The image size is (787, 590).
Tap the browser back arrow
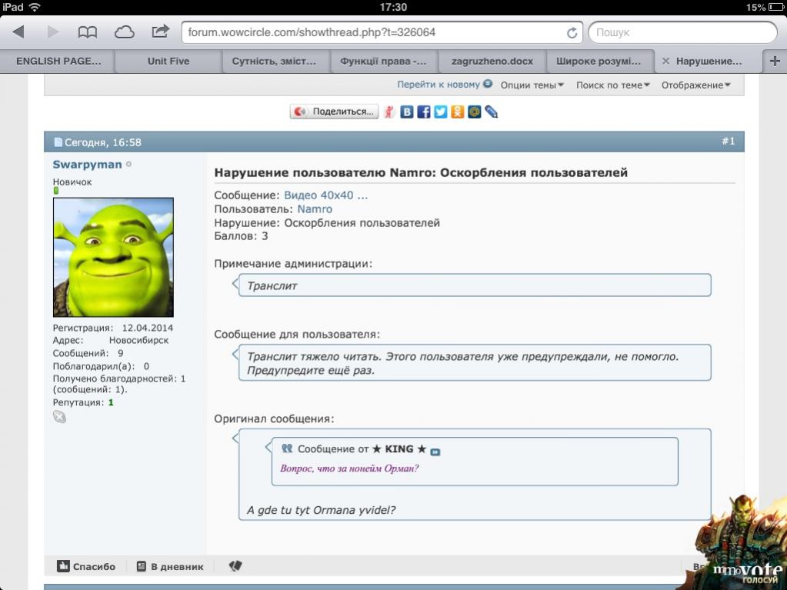pyautogui.click(x=18, y=32)
